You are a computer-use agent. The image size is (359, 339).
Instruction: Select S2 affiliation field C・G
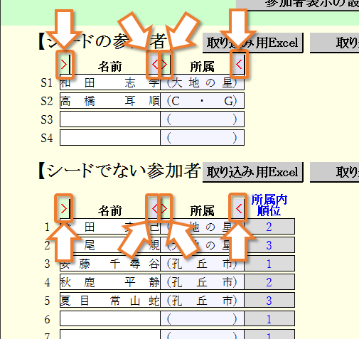(202, 101)
